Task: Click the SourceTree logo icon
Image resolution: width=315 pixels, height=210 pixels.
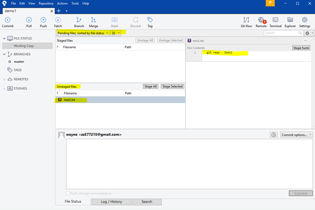Action: [x=4, y=3]
